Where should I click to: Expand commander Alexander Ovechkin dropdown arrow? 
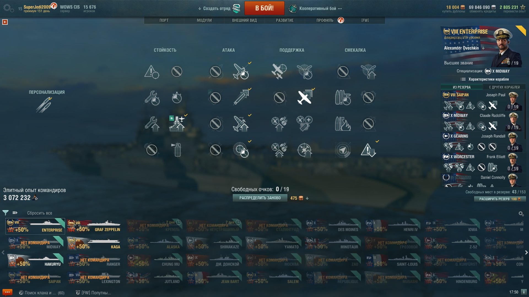point(483,48)
